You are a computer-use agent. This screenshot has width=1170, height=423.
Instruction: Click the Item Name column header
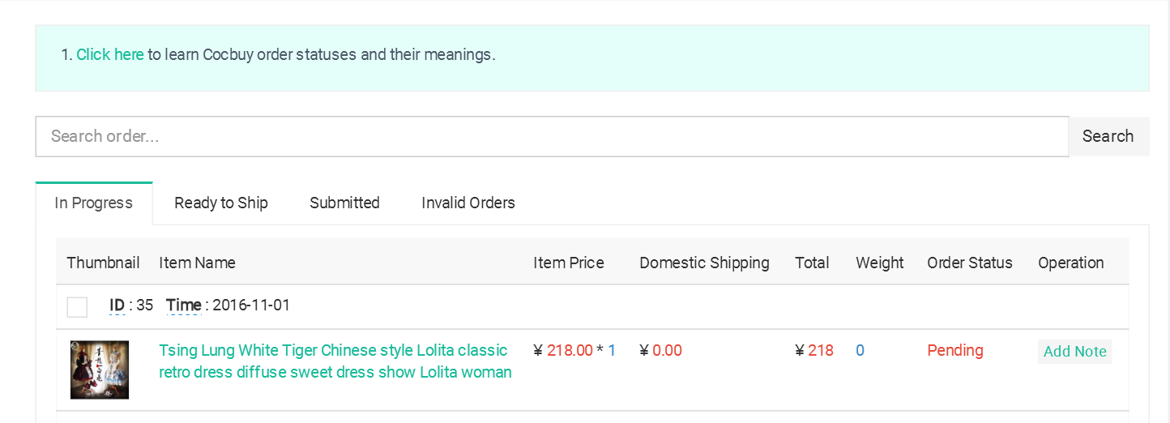197,263
